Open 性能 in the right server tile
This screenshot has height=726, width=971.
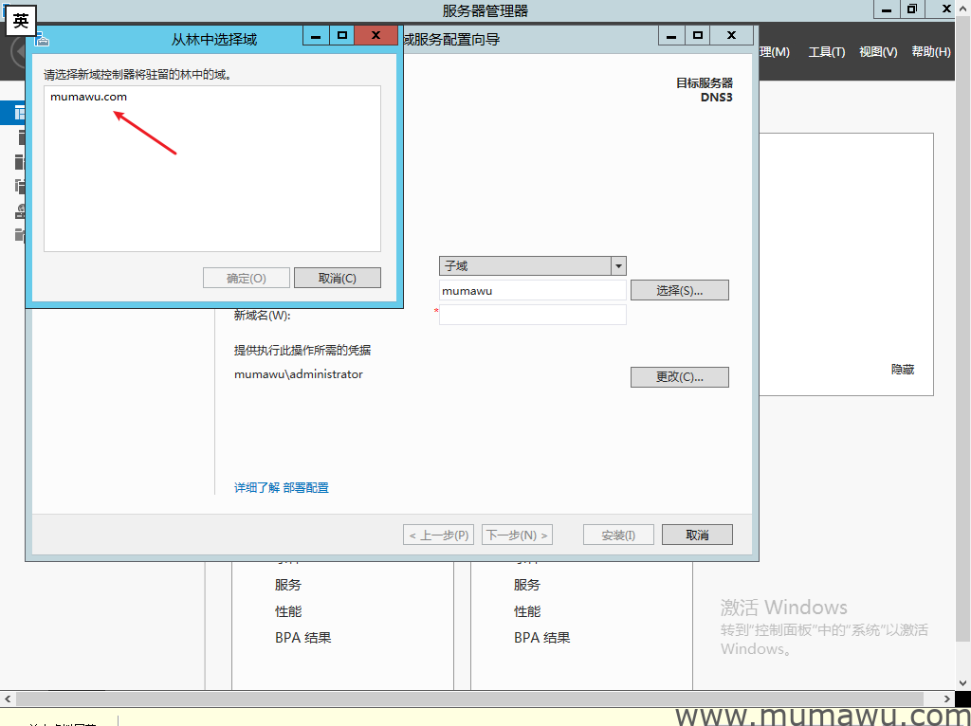click(x=527, y=611)
